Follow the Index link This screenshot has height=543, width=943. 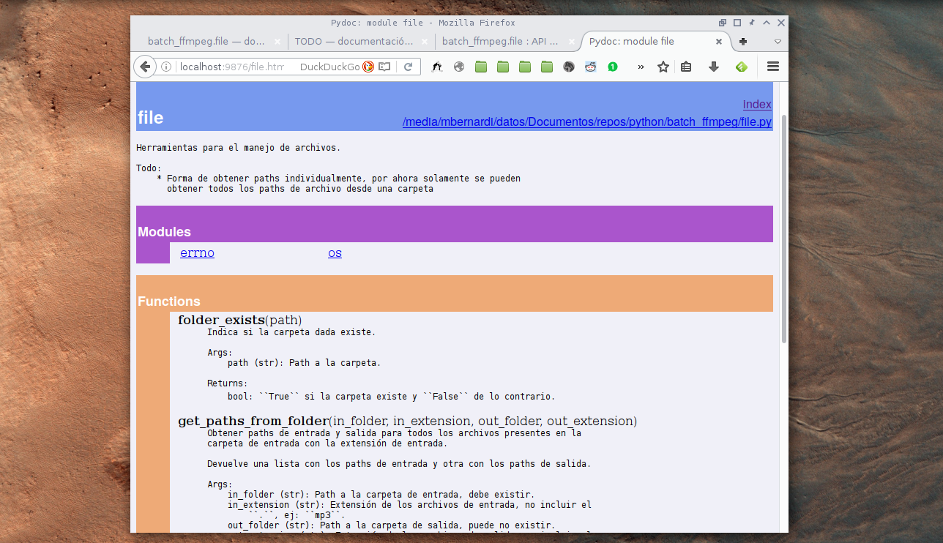click(x=757, y=105)
